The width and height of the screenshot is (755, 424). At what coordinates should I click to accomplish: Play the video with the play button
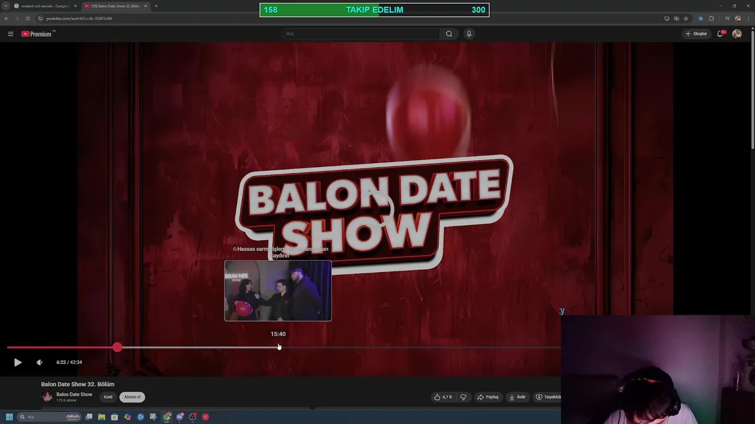(18, 362)
